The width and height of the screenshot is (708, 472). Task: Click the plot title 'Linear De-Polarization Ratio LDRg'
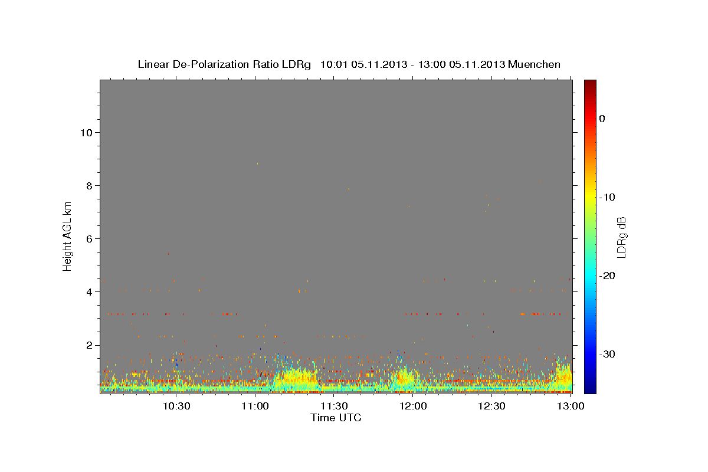click(224, 64)
